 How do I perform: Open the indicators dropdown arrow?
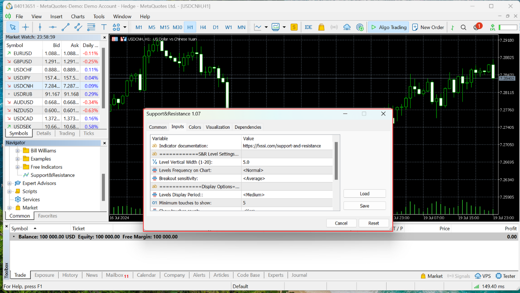pyautogui.click(x=284, y=27)
